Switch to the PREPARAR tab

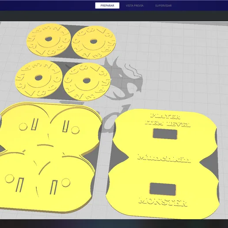pyautogui.click(x=107, y=6)
